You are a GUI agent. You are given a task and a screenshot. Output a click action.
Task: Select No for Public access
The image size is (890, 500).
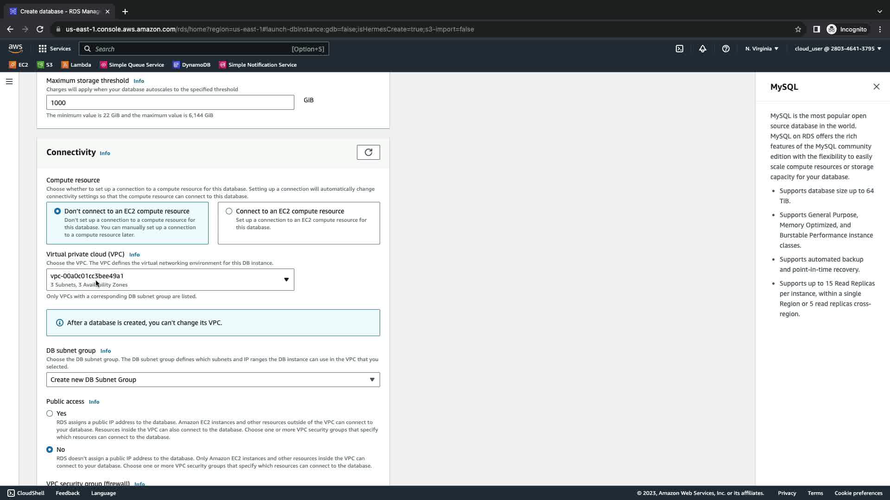pos(50,450)
